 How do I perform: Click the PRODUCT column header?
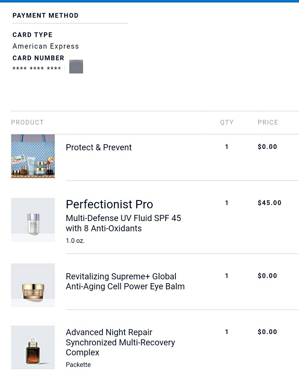point(27,122)
